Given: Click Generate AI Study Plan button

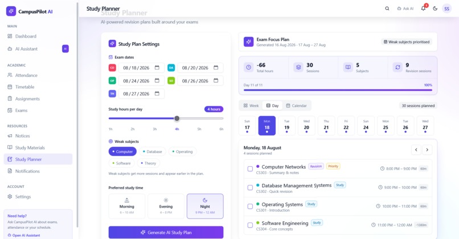Looking at the screenshot, I should tap(166, 232).
